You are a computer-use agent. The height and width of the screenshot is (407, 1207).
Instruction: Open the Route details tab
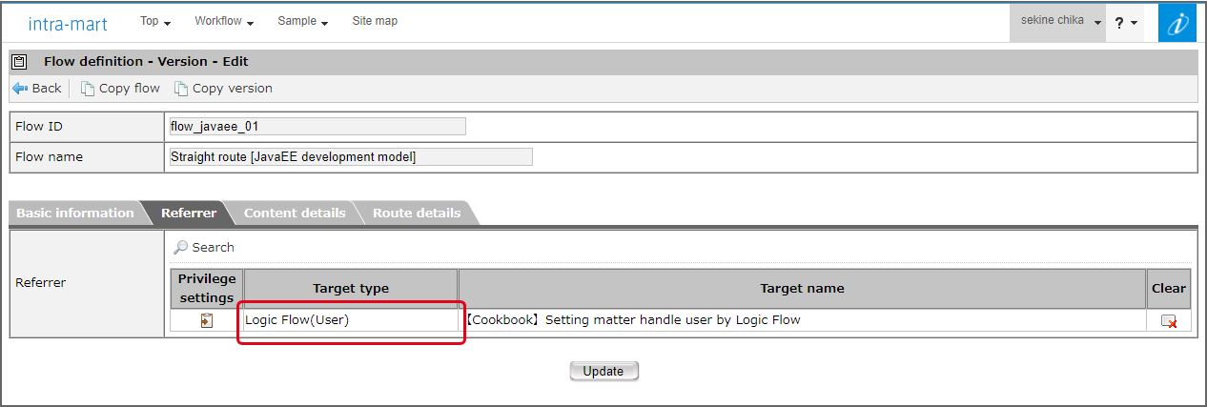pos(416,214)
